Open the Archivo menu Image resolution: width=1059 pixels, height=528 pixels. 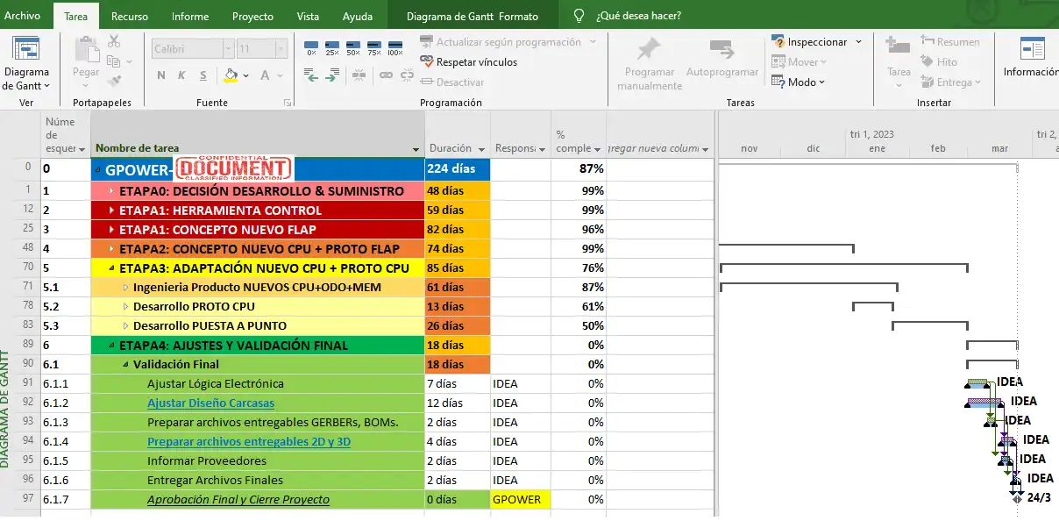[x=23, y=16]
